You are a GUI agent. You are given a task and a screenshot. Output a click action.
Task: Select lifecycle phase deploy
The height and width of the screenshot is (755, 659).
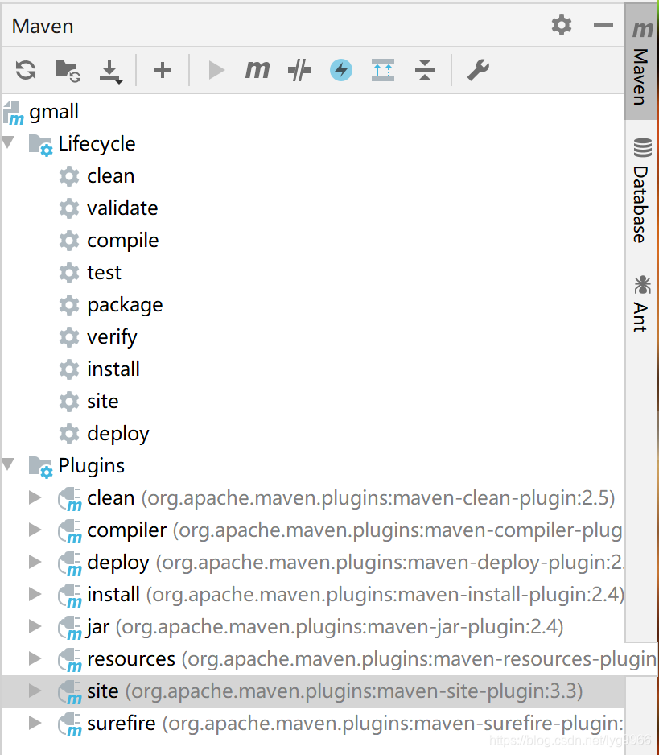click(x=118, y=434)
